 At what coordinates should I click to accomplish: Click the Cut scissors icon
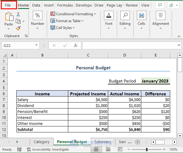pos(18,14)
